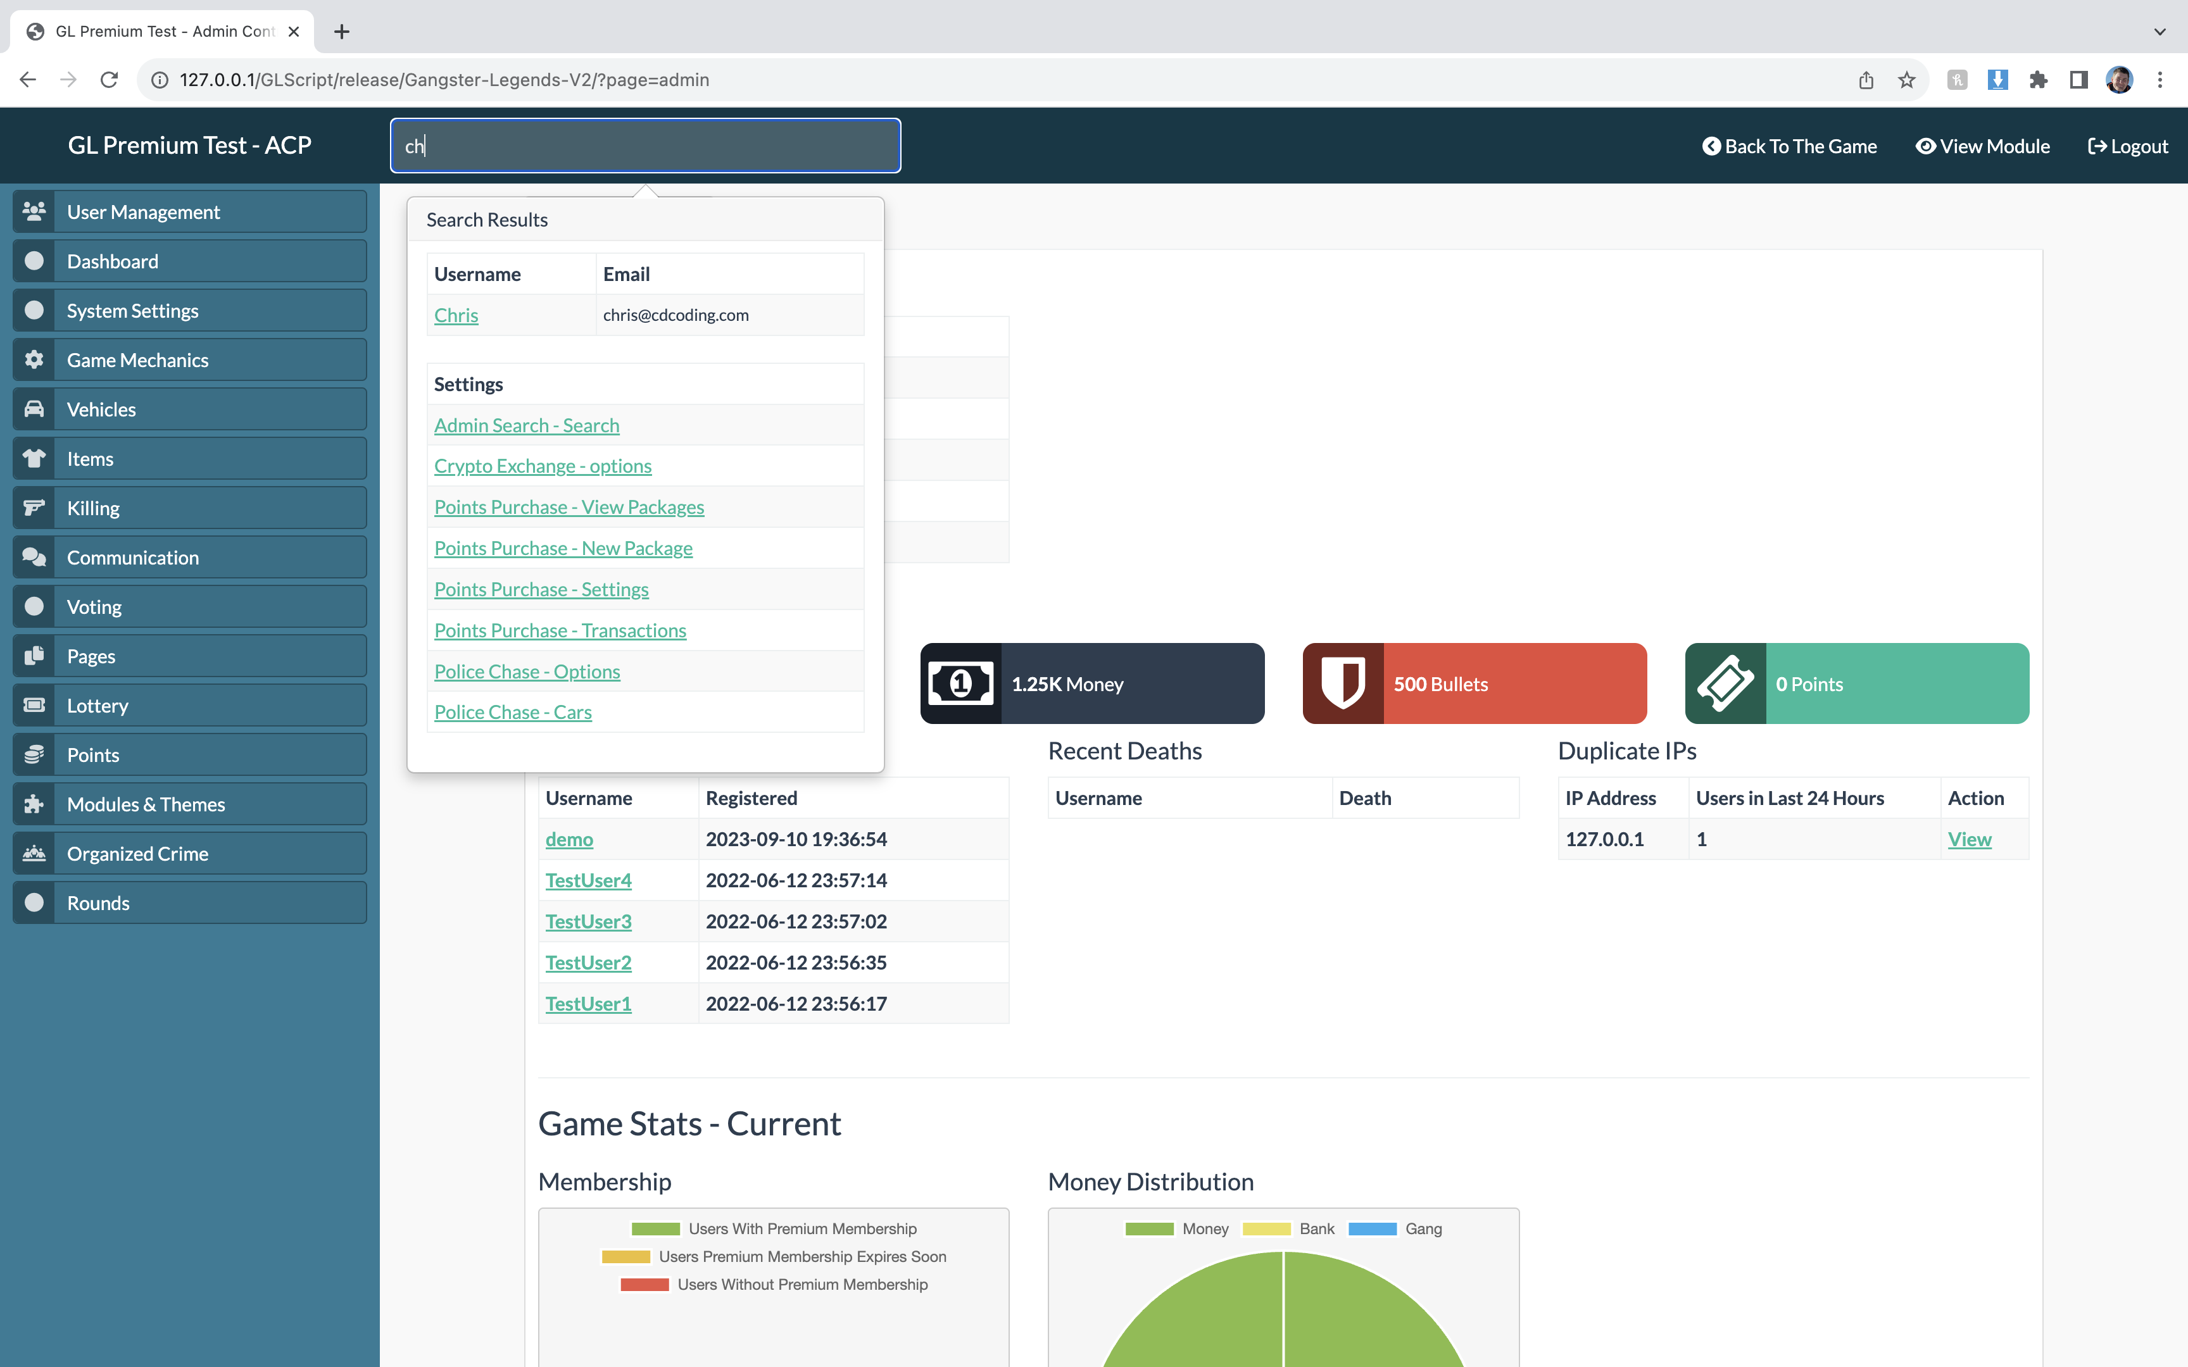Select View Module in top bar
The width and height of the screenshot is (2188, 1367).
click(1983, 146)
